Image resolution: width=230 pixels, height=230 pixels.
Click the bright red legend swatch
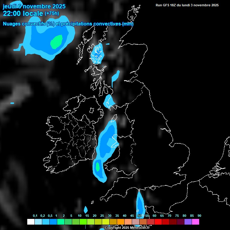pyautogui.click(x=158, y=222)
